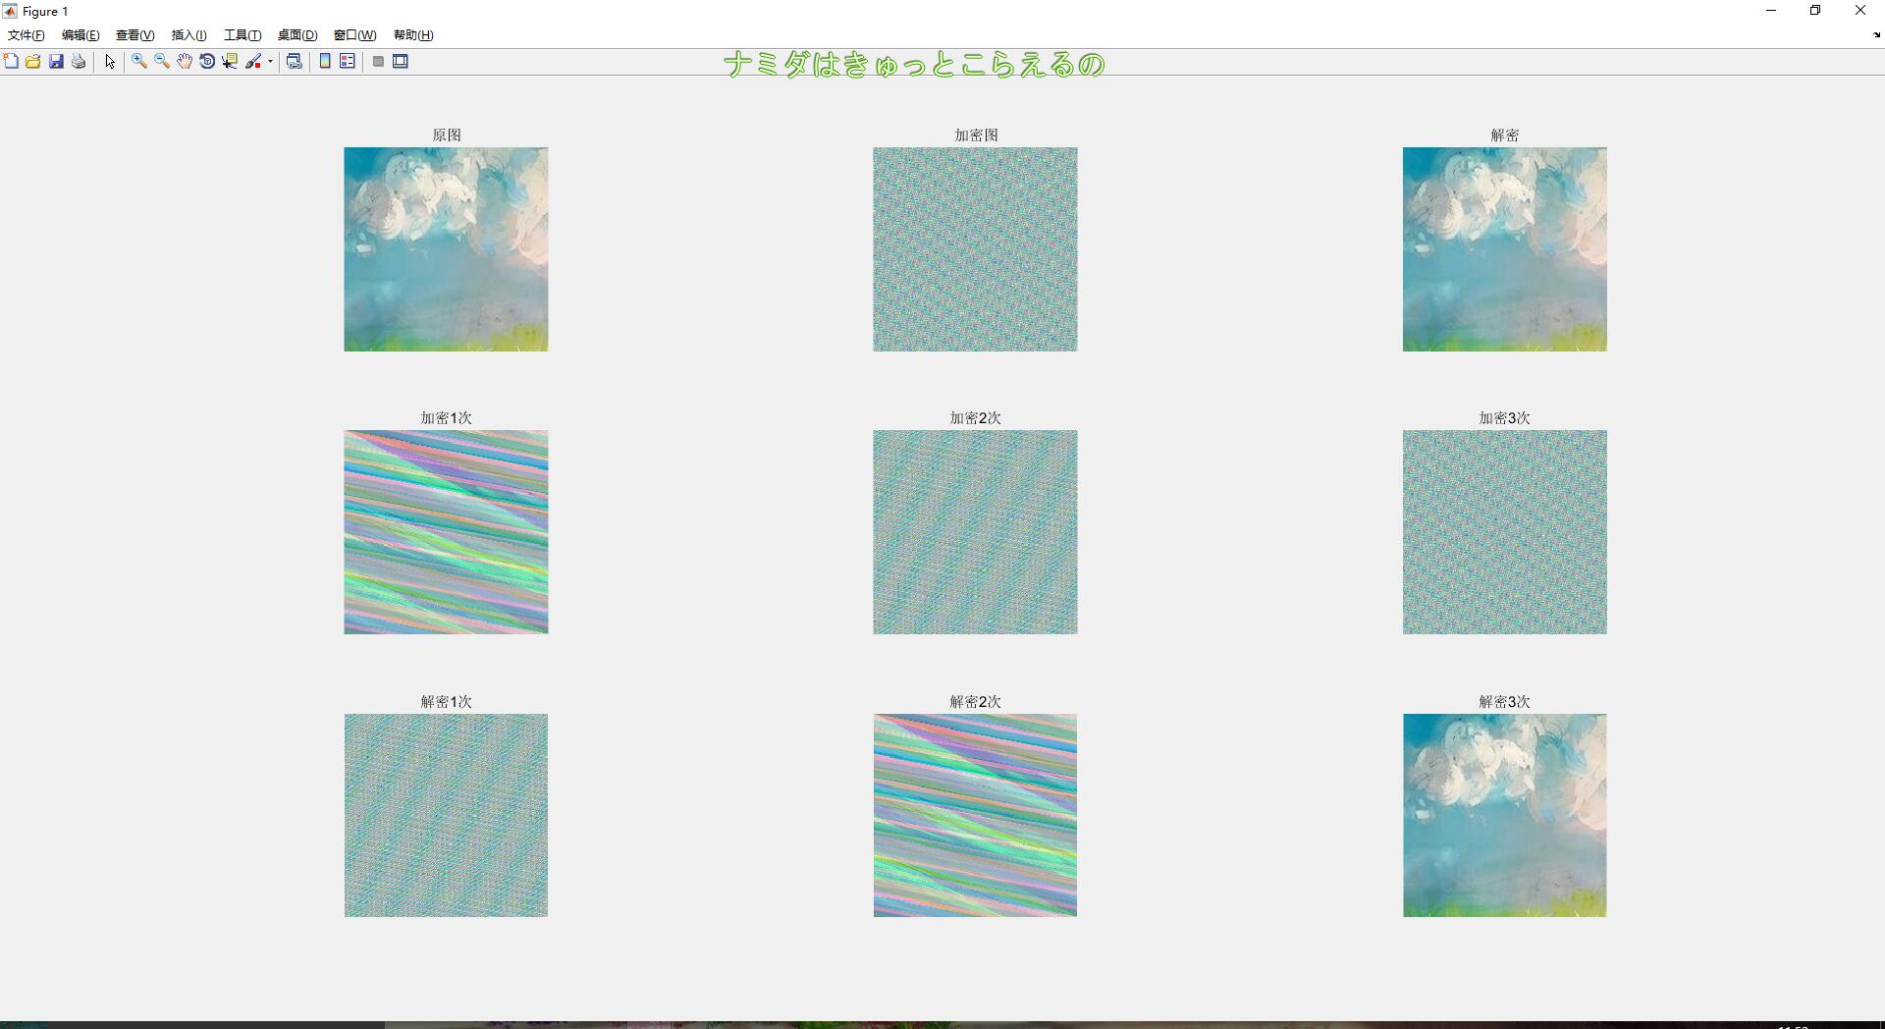Click the 加密2次 title label
Image resolution: width=1885 pixels, height=1029 pixels.
(x=975, y=418)
